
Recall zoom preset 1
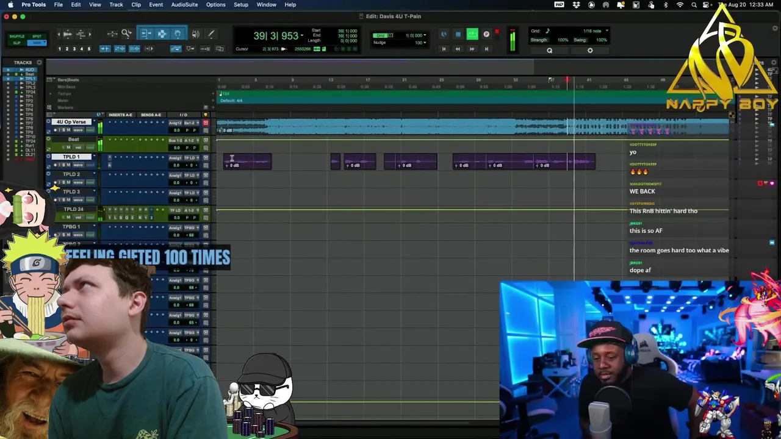(x=59, y=49)
